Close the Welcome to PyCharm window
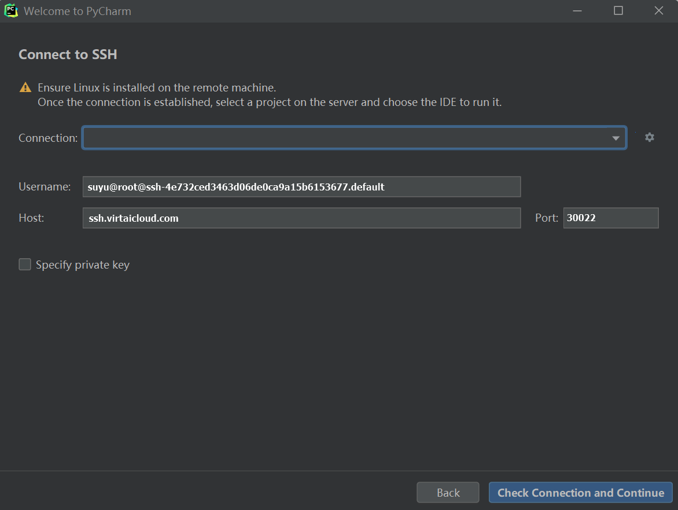 (x=658, y=11)
